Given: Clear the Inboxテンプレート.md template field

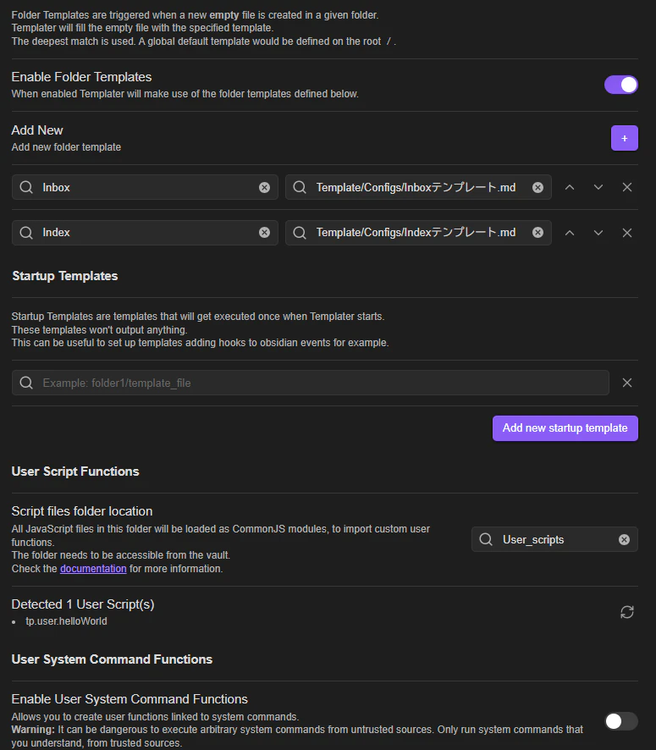Looking at the screenshot, I should pos(537,188).
